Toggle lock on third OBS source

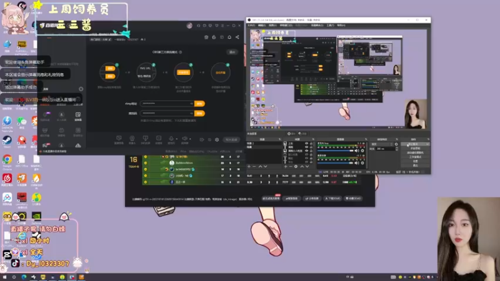click(311, 150)
